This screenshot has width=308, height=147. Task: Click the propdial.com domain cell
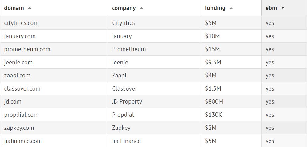point(22,115)
